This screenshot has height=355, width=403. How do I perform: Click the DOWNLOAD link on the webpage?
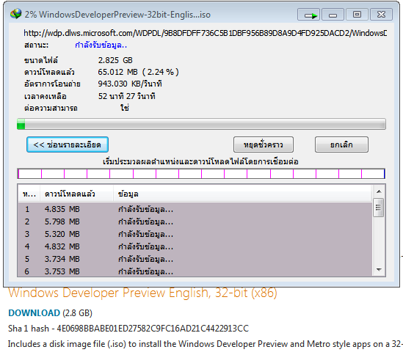[35, 313]
